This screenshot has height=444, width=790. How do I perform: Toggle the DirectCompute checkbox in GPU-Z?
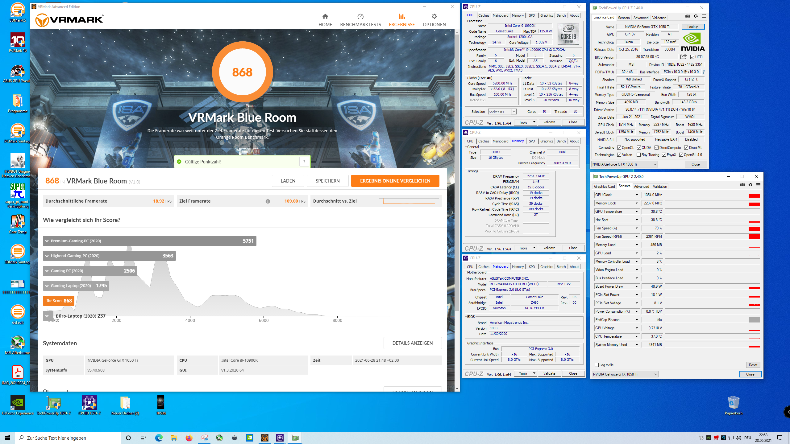[x=657, y=148]
